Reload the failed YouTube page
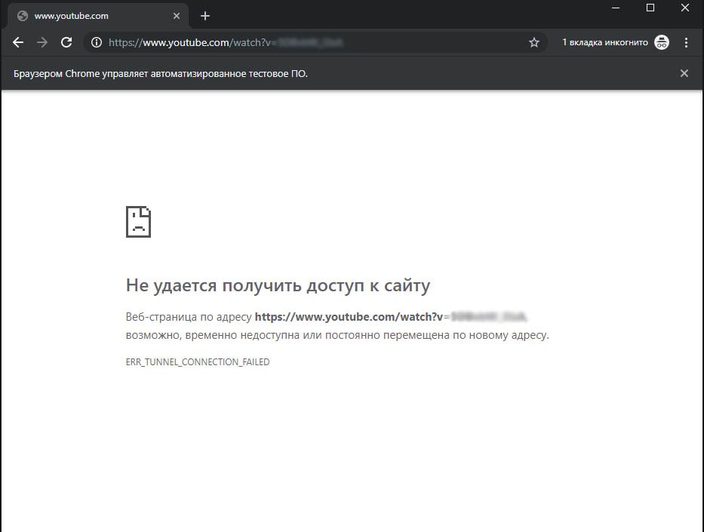The width and height of the screenshot is (704, 532). (66, 43)
